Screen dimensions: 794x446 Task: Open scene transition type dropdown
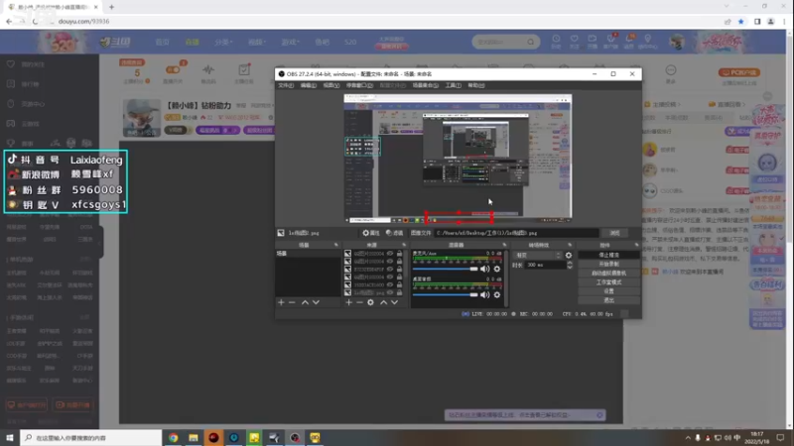538,256
